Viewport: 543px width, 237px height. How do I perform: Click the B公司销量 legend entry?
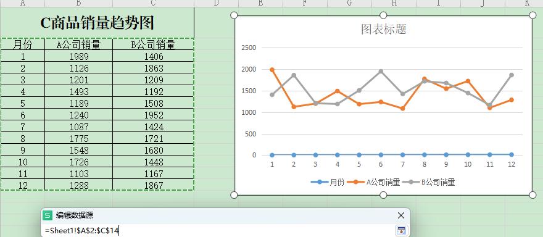429,182
